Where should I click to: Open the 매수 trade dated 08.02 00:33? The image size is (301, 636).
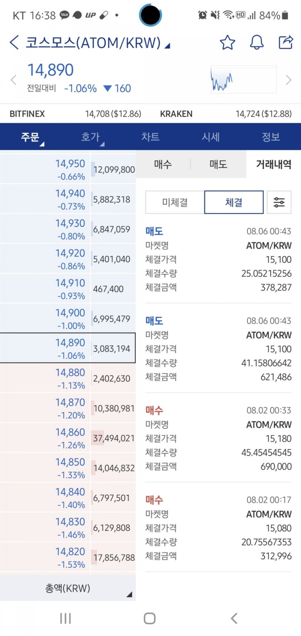tap(218, 438)
